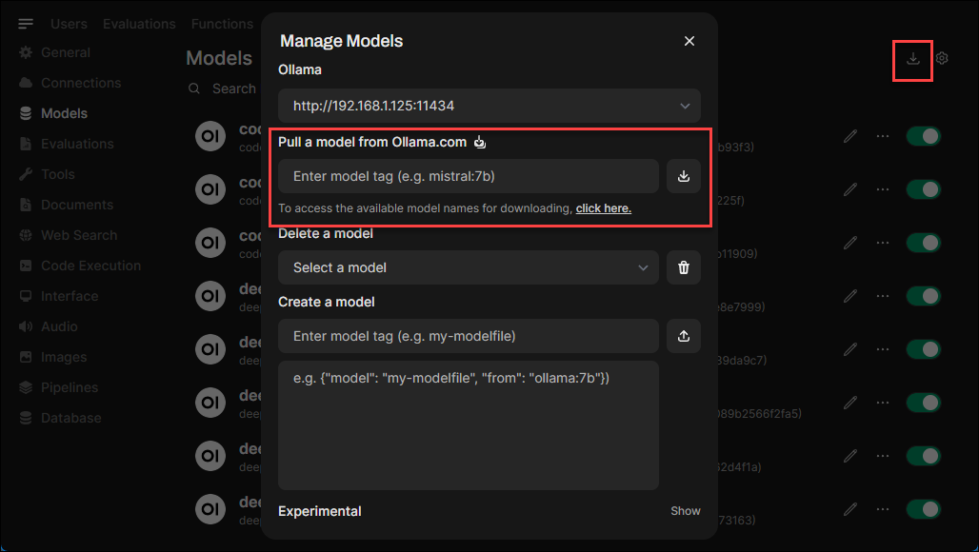The width and height of the screenshot is (979, 552).
Task: Click the pull model download icon button
Action: [x=683, y=176]
